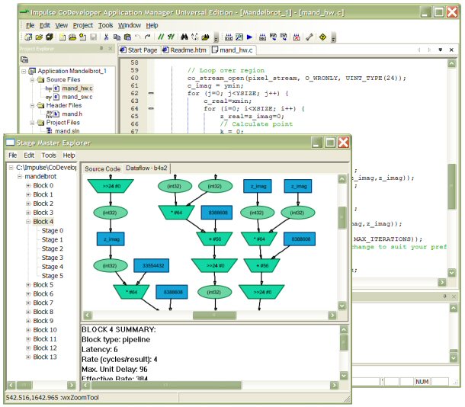Click the green uncomment lines icon

click(171, 37)
